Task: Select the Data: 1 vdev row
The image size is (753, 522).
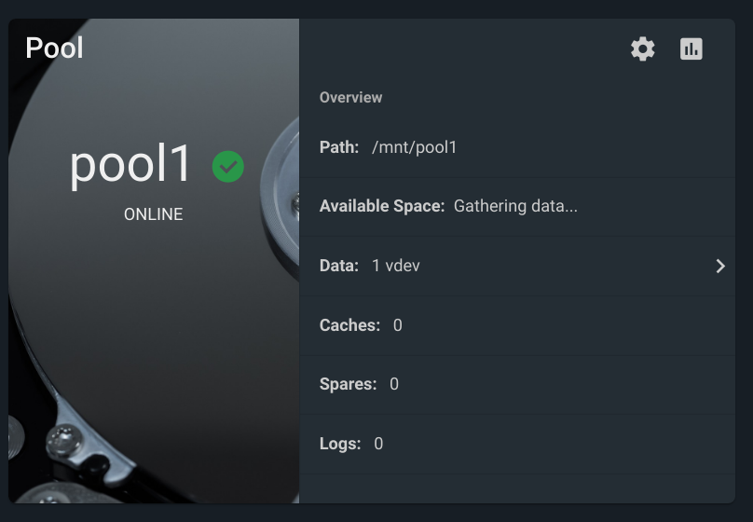Action: pos(517,266)
